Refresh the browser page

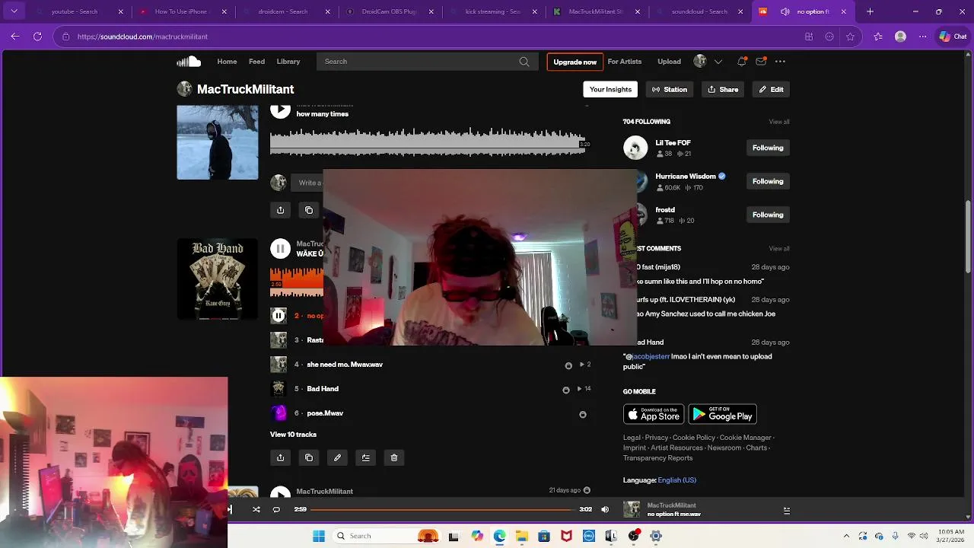click(x=37, y=37)
